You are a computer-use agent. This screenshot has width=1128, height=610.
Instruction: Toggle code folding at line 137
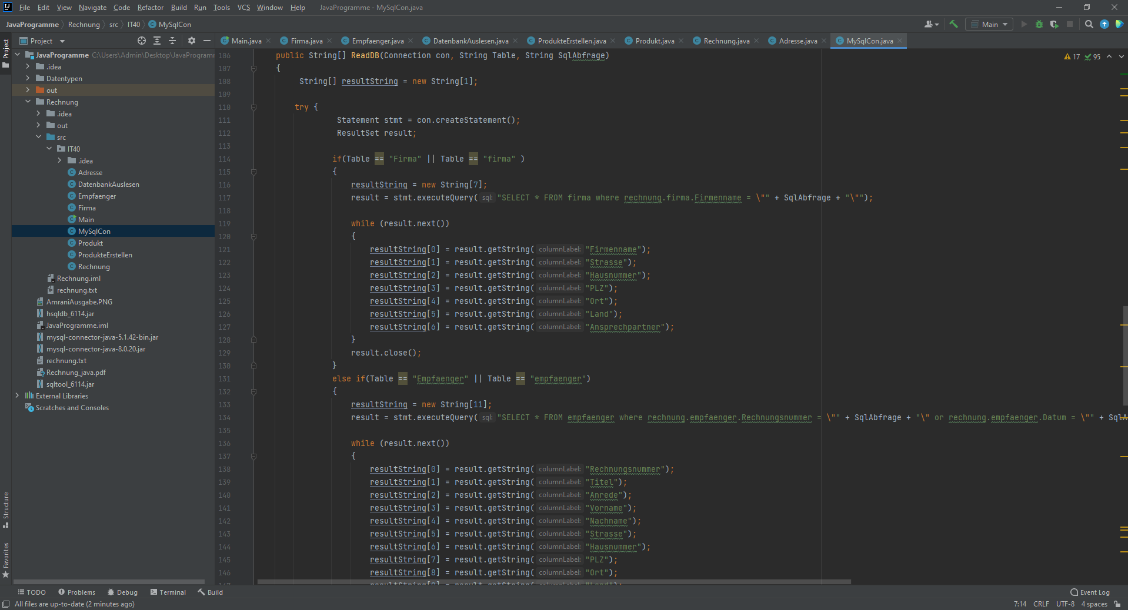click(x=253, y=456)
